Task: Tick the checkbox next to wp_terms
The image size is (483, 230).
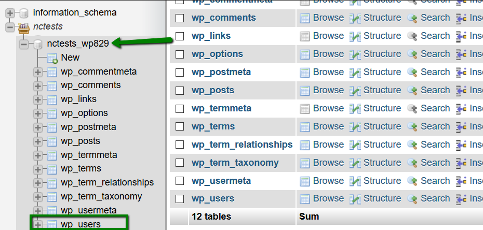Action: point(180,126)
